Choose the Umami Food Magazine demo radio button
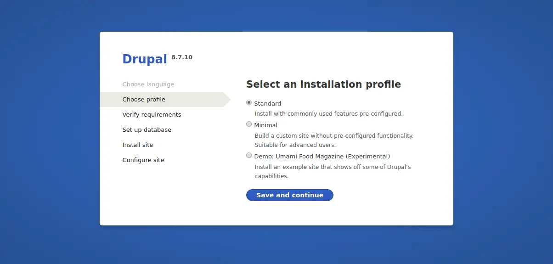The width and height of the screenshot is (553, 264). click(x=249, y=156)
